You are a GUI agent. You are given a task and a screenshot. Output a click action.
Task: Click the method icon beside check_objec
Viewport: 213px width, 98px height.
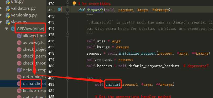(19, 49)
